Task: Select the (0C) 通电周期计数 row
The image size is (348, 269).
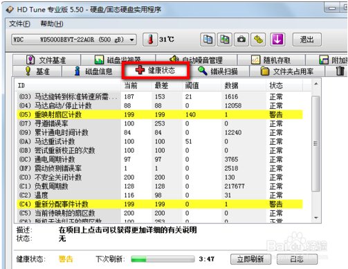Action: [x=160, y=159]
